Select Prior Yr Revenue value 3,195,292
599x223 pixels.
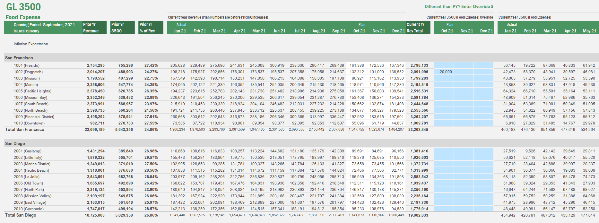(x=96, y=117)
